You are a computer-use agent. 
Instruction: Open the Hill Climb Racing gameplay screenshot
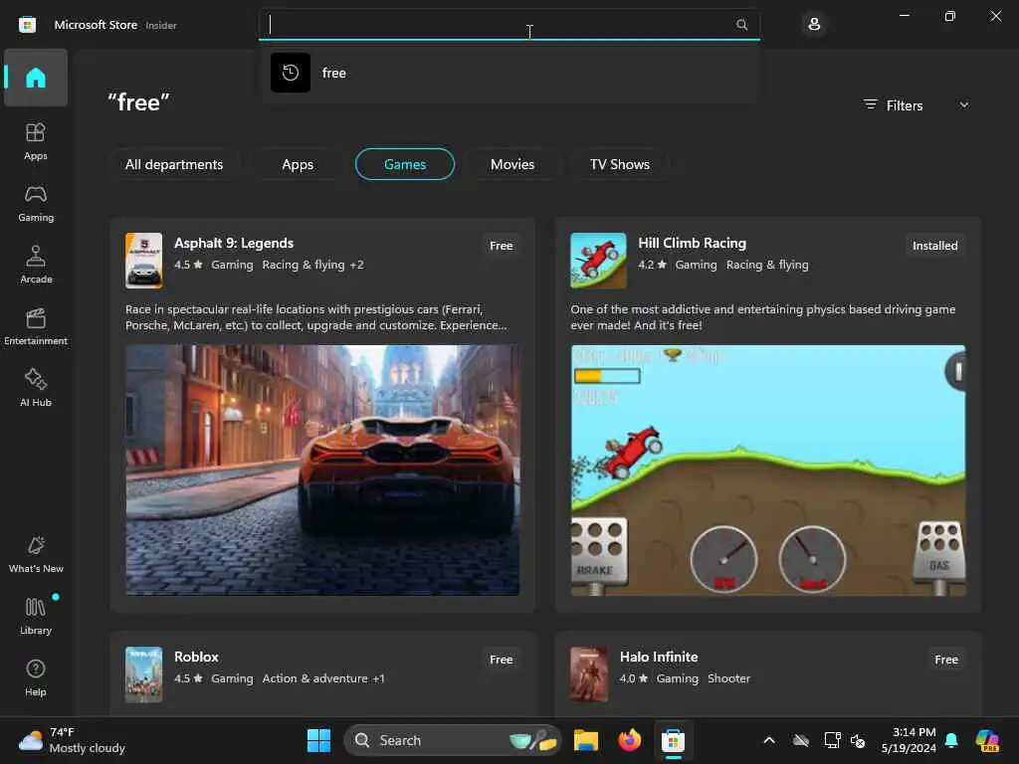768,470
